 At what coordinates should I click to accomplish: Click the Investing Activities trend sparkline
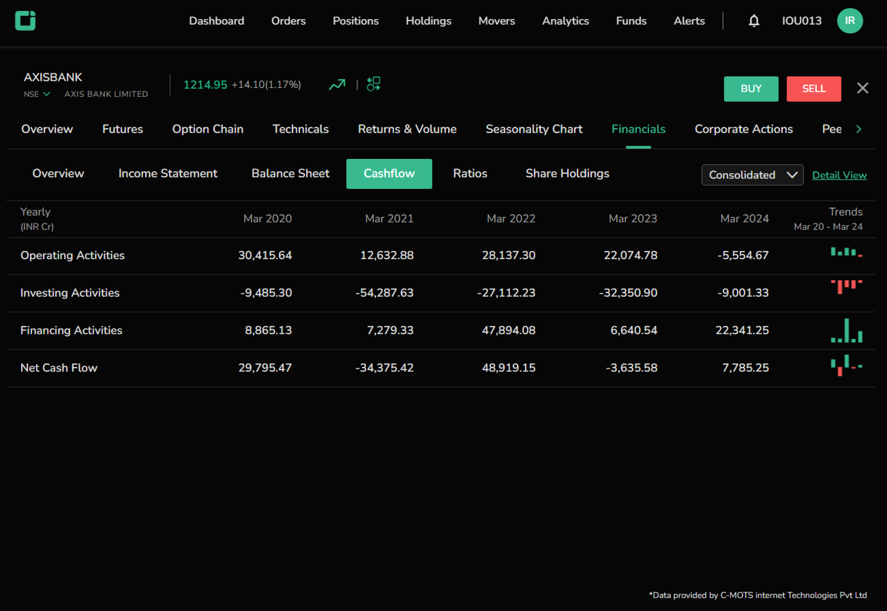tap(846, 287)
